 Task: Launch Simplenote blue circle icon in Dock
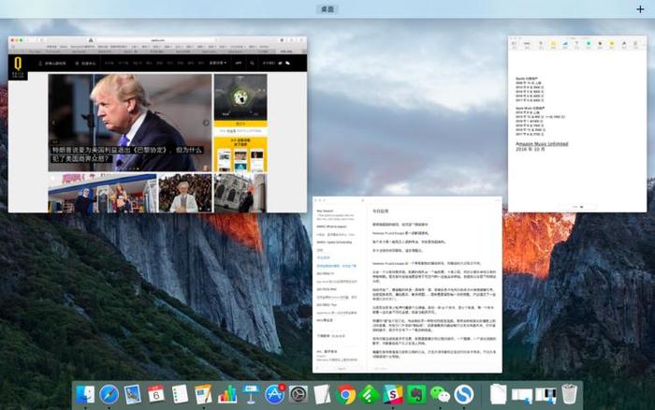click(464, 394)
